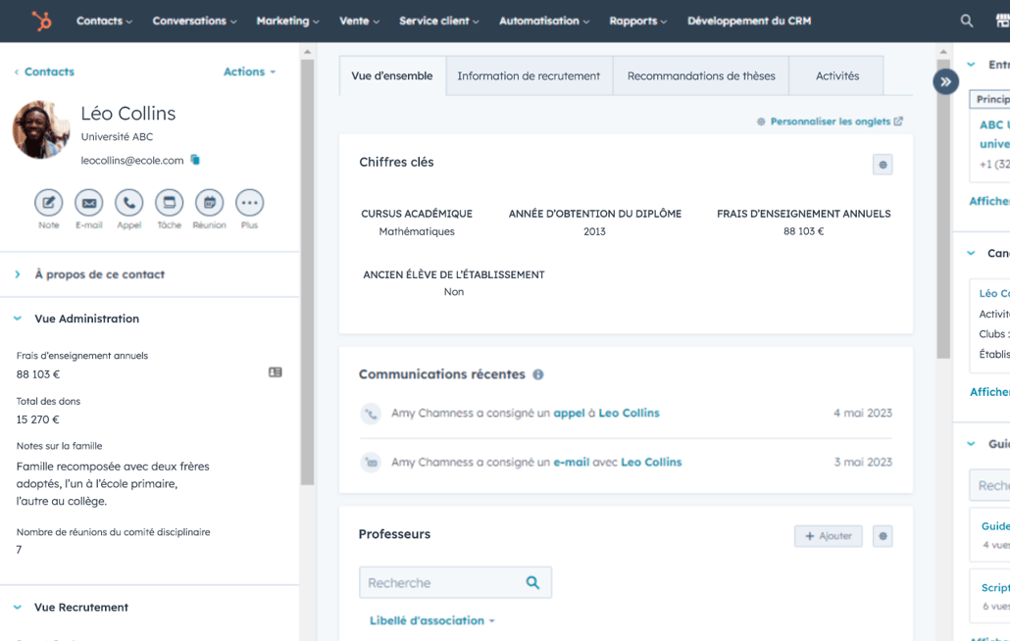Viewport: 1010px width, 641px height.
Task: Collapse the right sidebar with double-arrow button
Action: 945,82
